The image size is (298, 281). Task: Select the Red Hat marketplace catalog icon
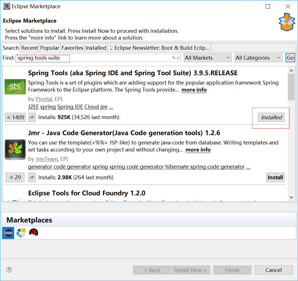[x=34, y=232]
